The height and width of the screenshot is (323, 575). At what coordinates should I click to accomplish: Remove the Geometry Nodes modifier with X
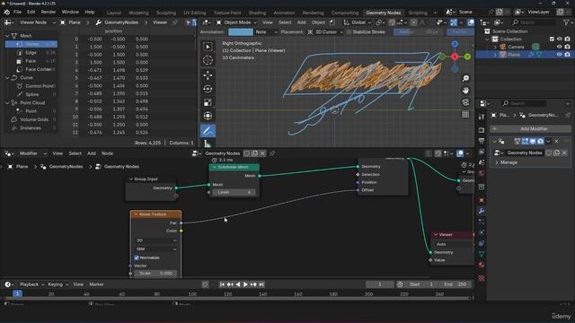[556, 142]
